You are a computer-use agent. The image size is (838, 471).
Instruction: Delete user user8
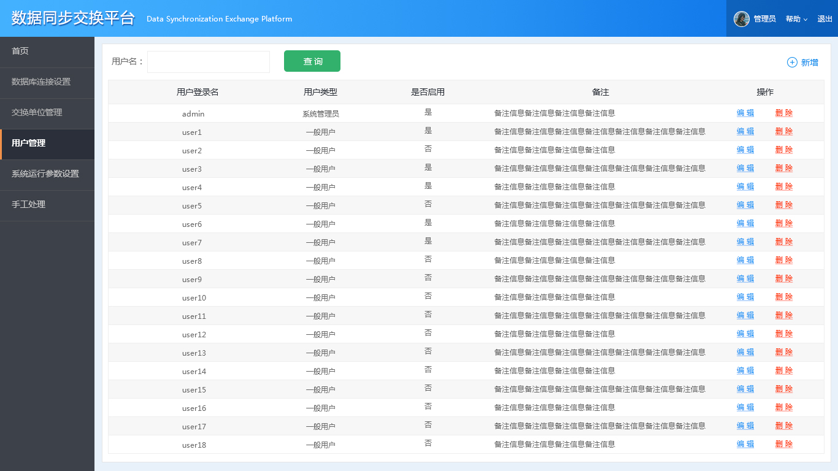[784, 260]
